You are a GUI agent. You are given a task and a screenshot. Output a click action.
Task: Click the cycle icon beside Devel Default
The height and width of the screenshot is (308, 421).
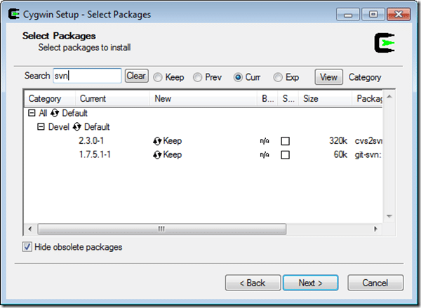(76, 127)
